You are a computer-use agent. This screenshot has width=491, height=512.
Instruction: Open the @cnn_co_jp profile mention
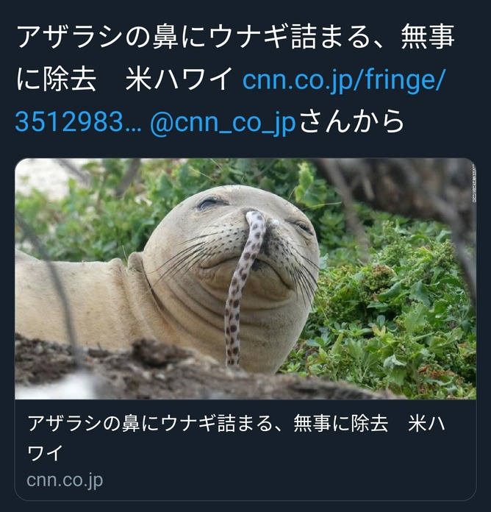tap(223, 122)
